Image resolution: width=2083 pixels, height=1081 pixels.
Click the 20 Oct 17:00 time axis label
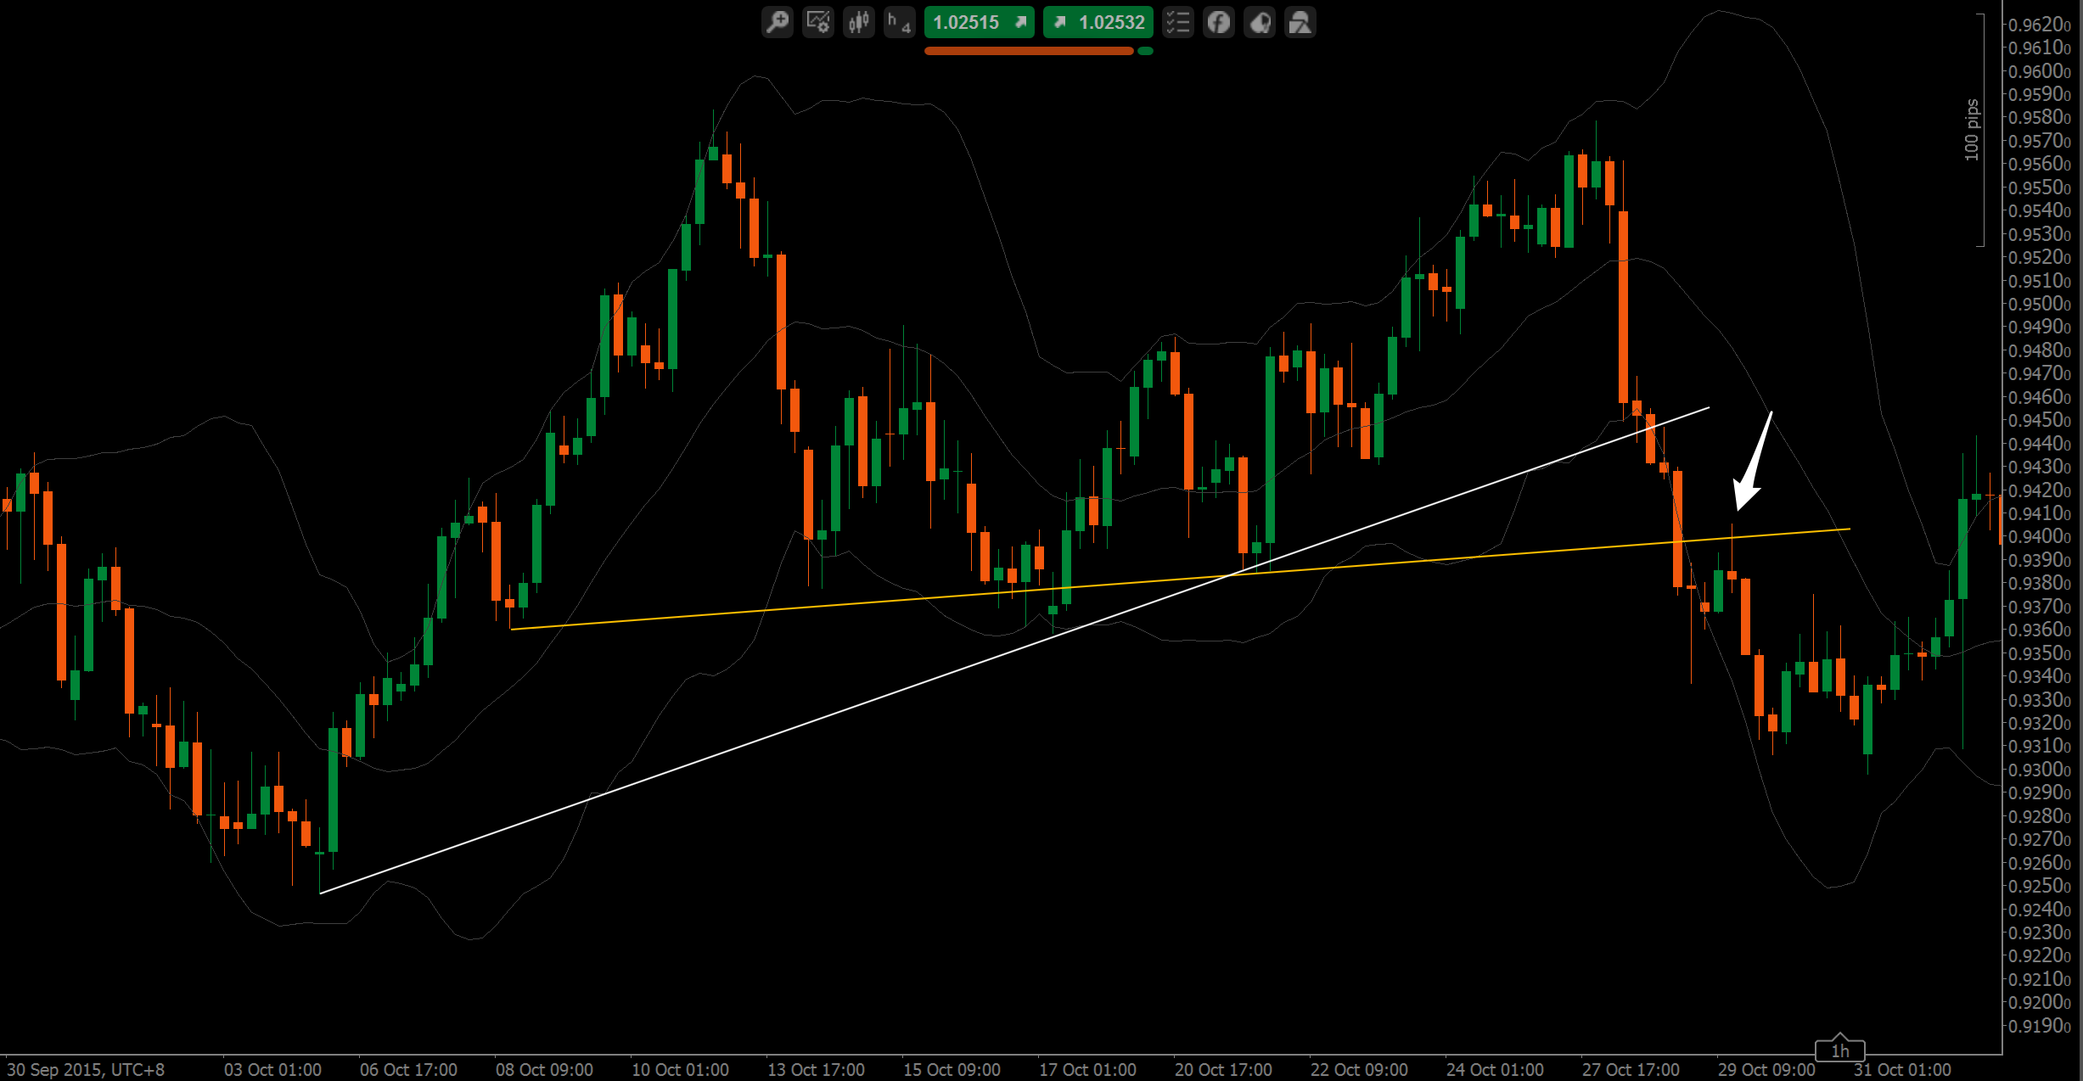click(1223, 1069)
